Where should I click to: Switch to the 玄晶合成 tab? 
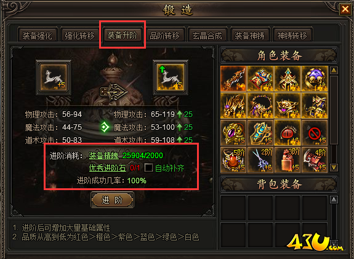pyautogui.click(x=207, y=36)
